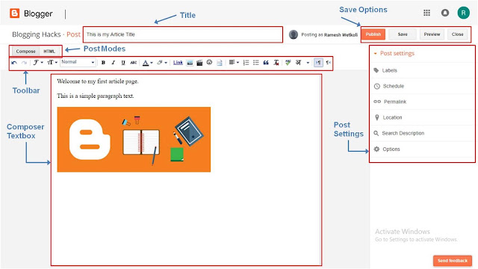The image size is (478, 269).
Task: Click the Publish button
Action: [x=373, y=34]
